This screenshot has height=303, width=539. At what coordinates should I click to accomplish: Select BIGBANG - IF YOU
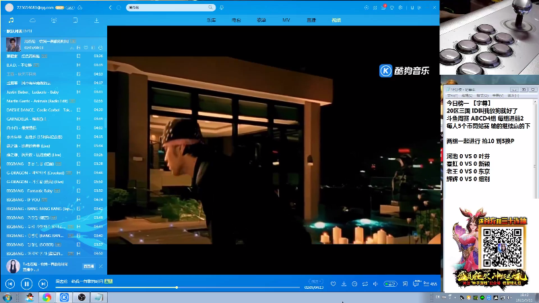coord(54,199)
